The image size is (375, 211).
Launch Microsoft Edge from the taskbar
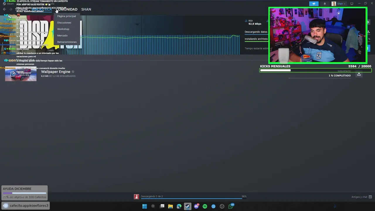tap(179, 206)
